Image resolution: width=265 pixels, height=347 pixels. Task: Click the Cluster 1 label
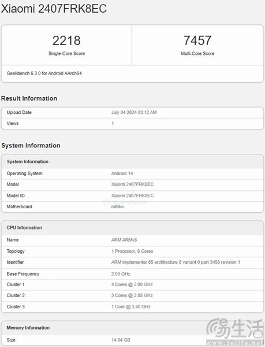tap(16, 285)
